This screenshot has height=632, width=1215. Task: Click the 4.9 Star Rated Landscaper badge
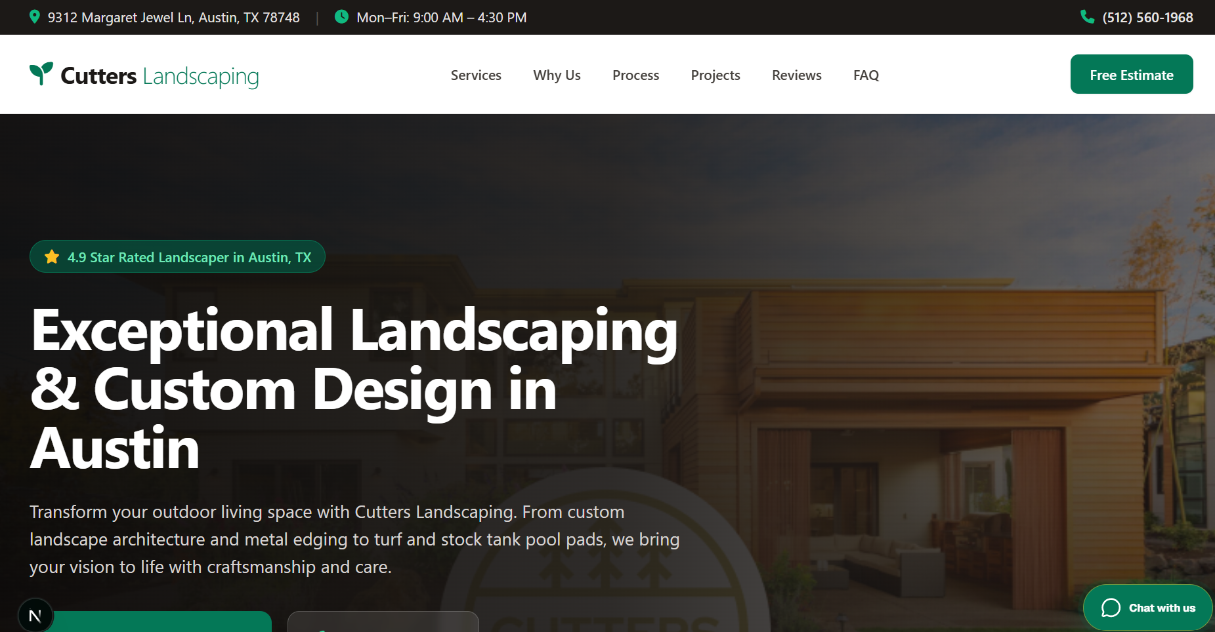coord(177,256)
